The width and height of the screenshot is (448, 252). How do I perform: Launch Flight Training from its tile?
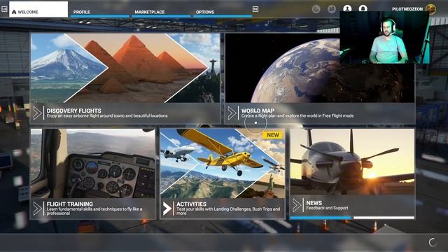pyautogui.click(x=93, y=174)
